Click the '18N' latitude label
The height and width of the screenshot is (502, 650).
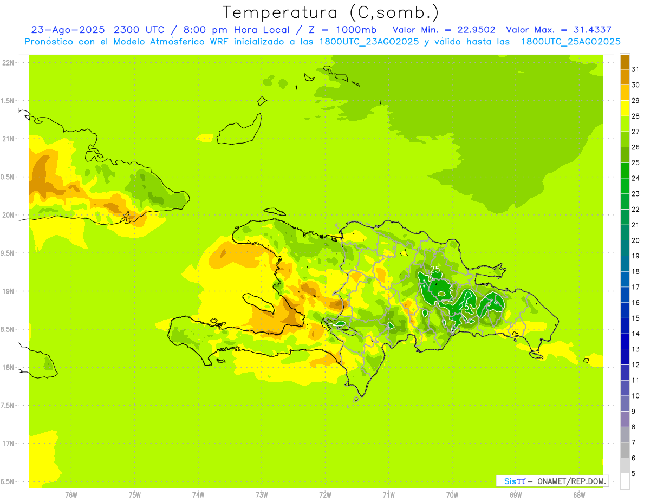click(x=8, y=367)
